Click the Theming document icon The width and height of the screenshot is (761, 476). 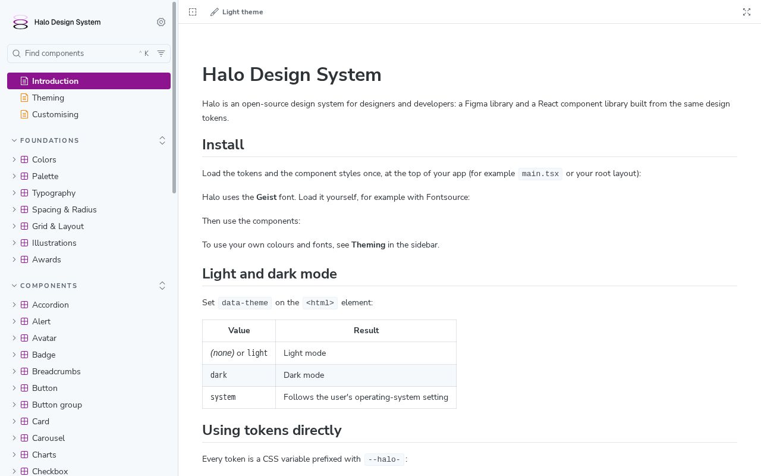(24, 98)
